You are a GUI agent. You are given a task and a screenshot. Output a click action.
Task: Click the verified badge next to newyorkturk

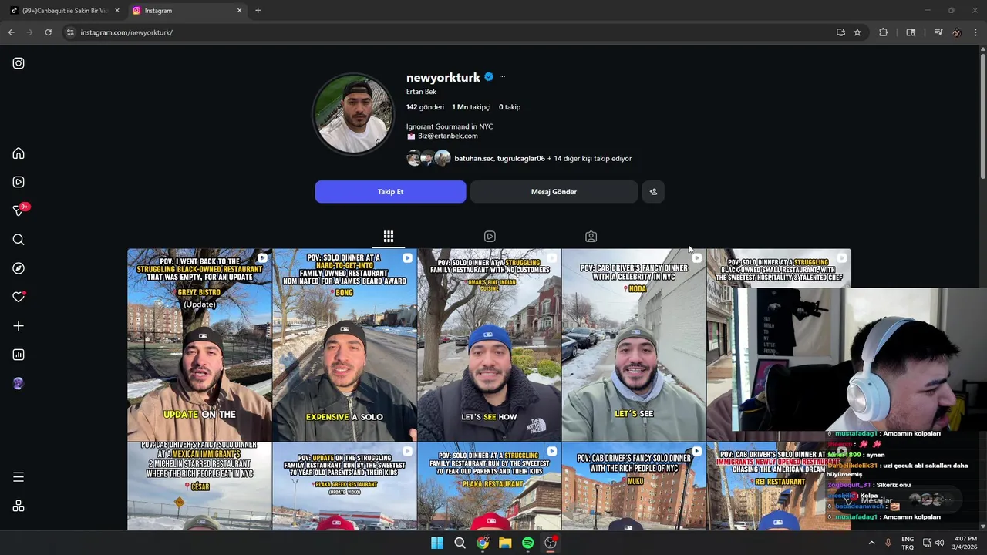click(x=489, y=77)
